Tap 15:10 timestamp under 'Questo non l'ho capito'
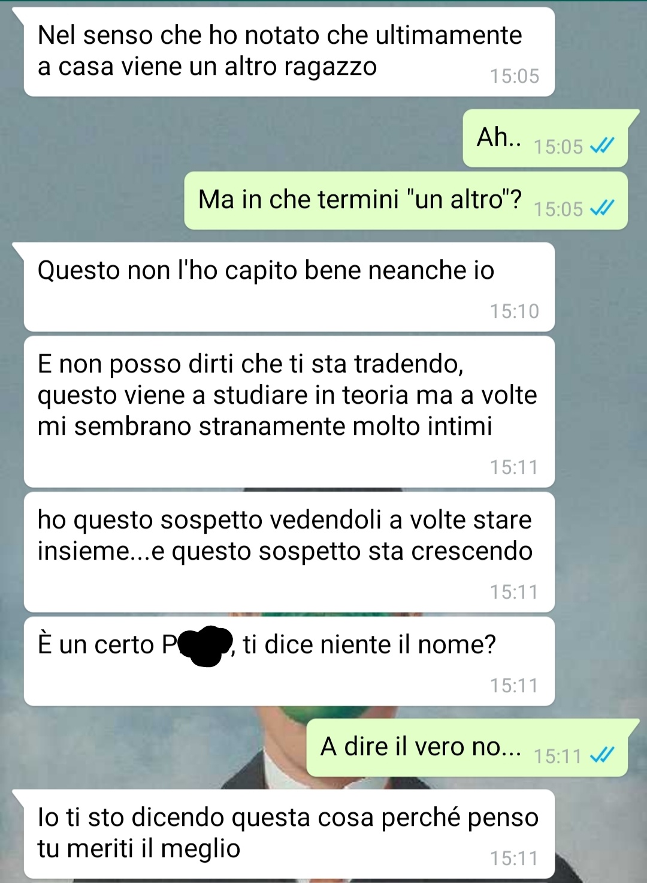The image size is (647, 883). point(515,311)
